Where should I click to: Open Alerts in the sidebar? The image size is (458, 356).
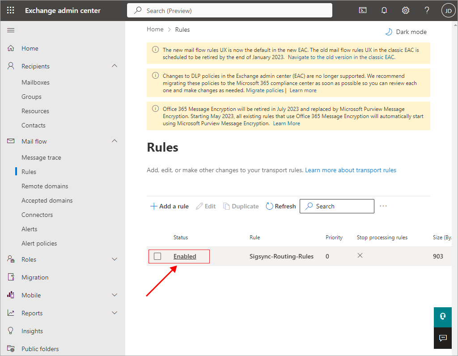pos(29,229)
